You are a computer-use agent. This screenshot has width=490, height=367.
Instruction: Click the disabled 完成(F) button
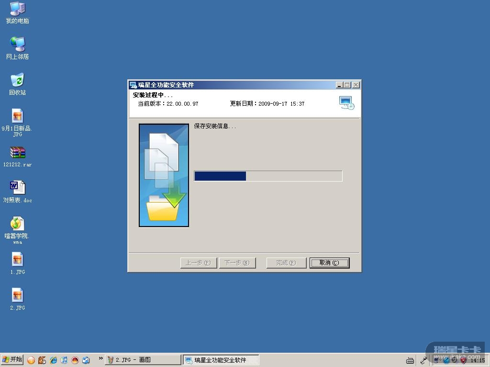286,263
